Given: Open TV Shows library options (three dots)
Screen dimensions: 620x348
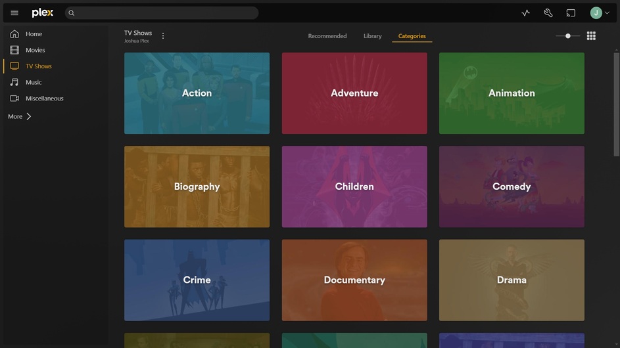Looking at the screenshot, I should pyautogui.click(x=163, y=36).
